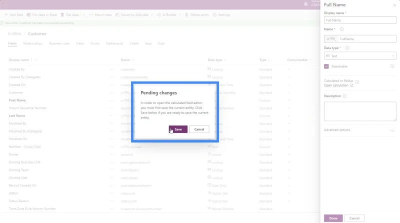Open more options for Owner row
400x223 pixels.
click(111, 154)
